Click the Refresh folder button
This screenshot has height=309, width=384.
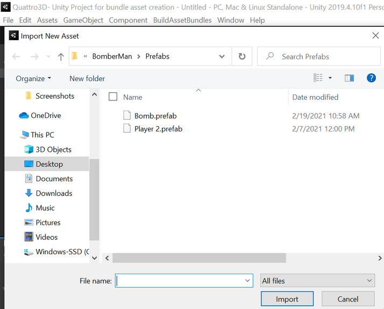242,56
